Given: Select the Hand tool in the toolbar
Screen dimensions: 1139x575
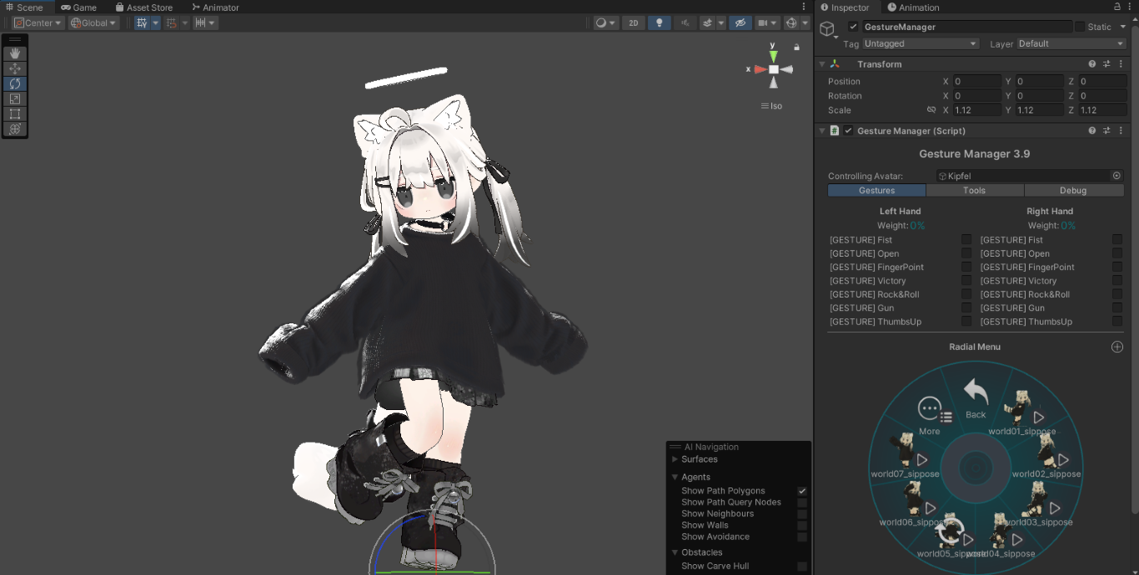Looking at the screenshot, I should (x=14, y=53).
